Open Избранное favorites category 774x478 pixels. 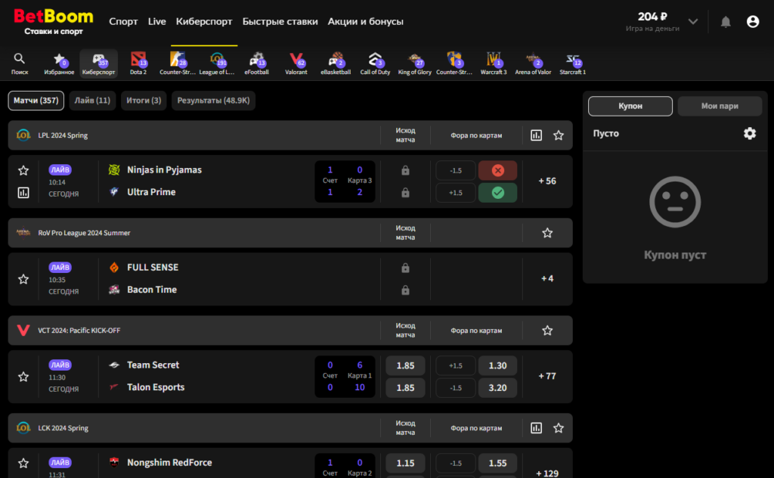(59, 64)
